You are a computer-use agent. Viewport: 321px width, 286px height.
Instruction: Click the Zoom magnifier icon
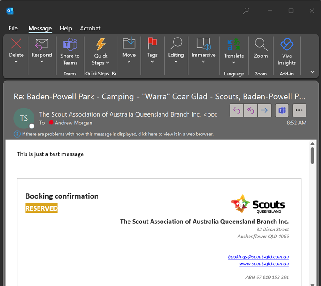pyautogui.click(x=261, y=44)
